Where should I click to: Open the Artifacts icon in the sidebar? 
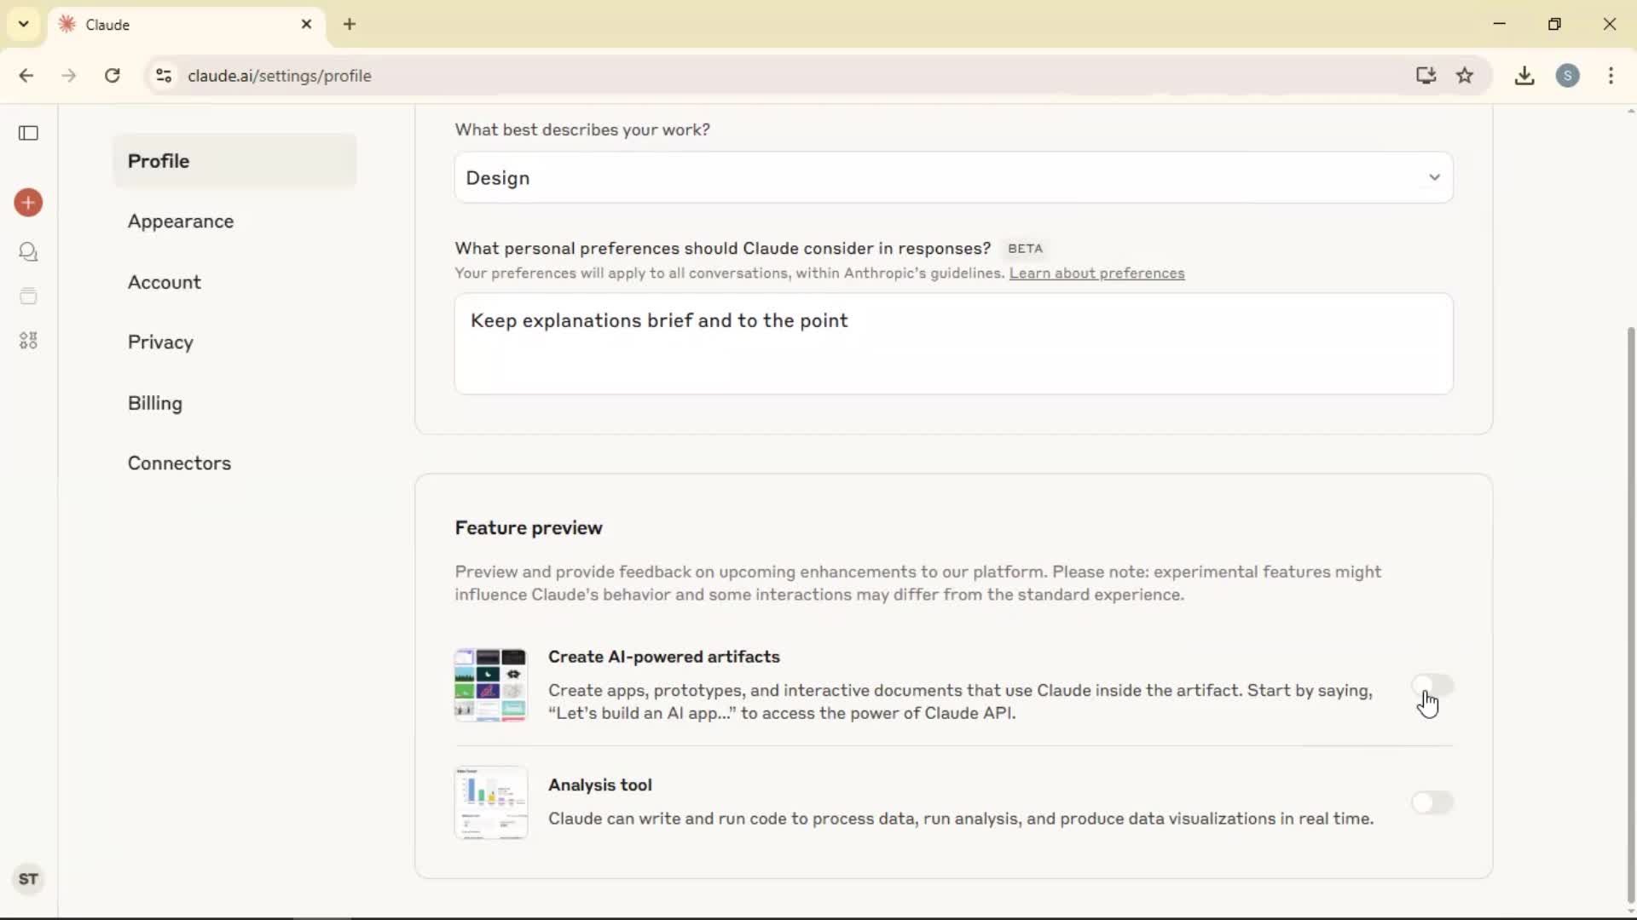click(28, 341)
